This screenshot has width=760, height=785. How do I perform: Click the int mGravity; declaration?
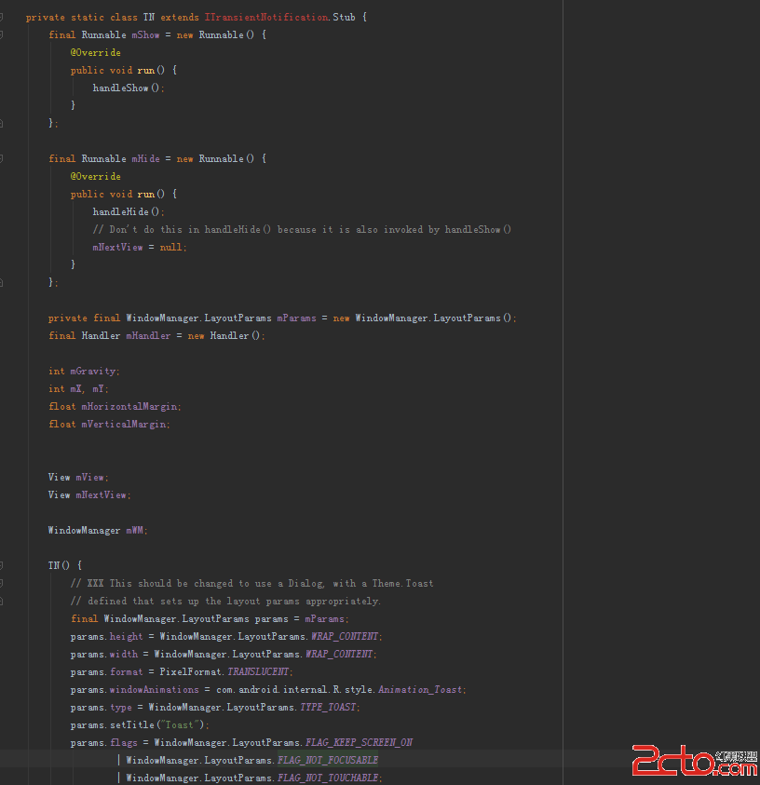pyautogui.click(x=84, y=371)
